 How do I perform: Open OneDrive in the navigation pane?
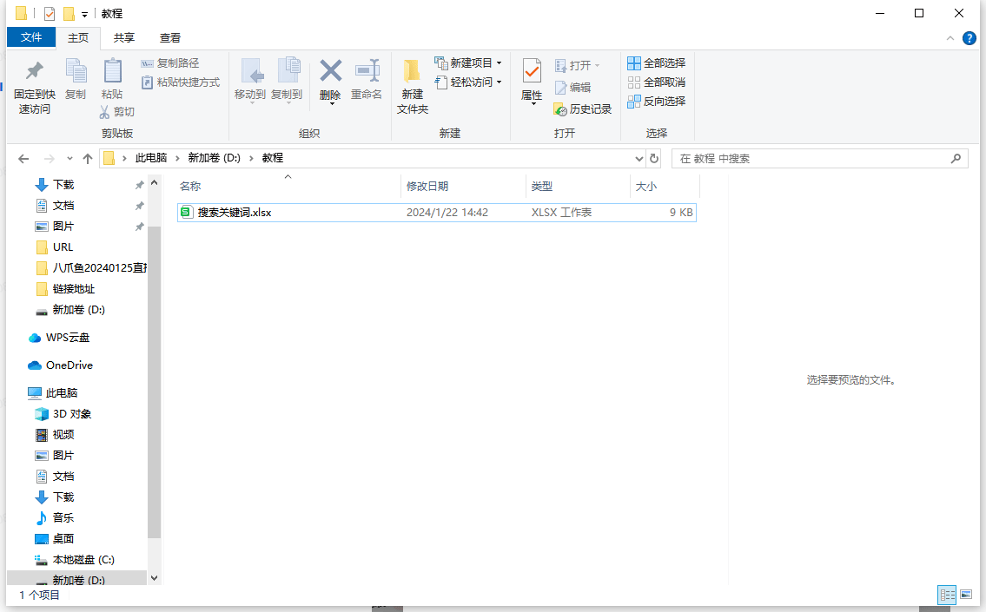69,365
